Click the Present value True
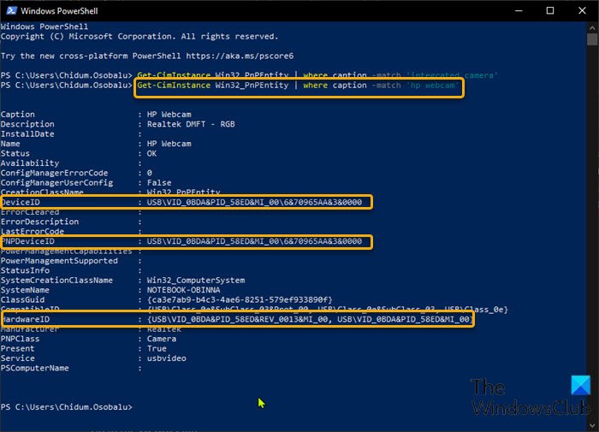The image size is (599, 432). (157, 348)
